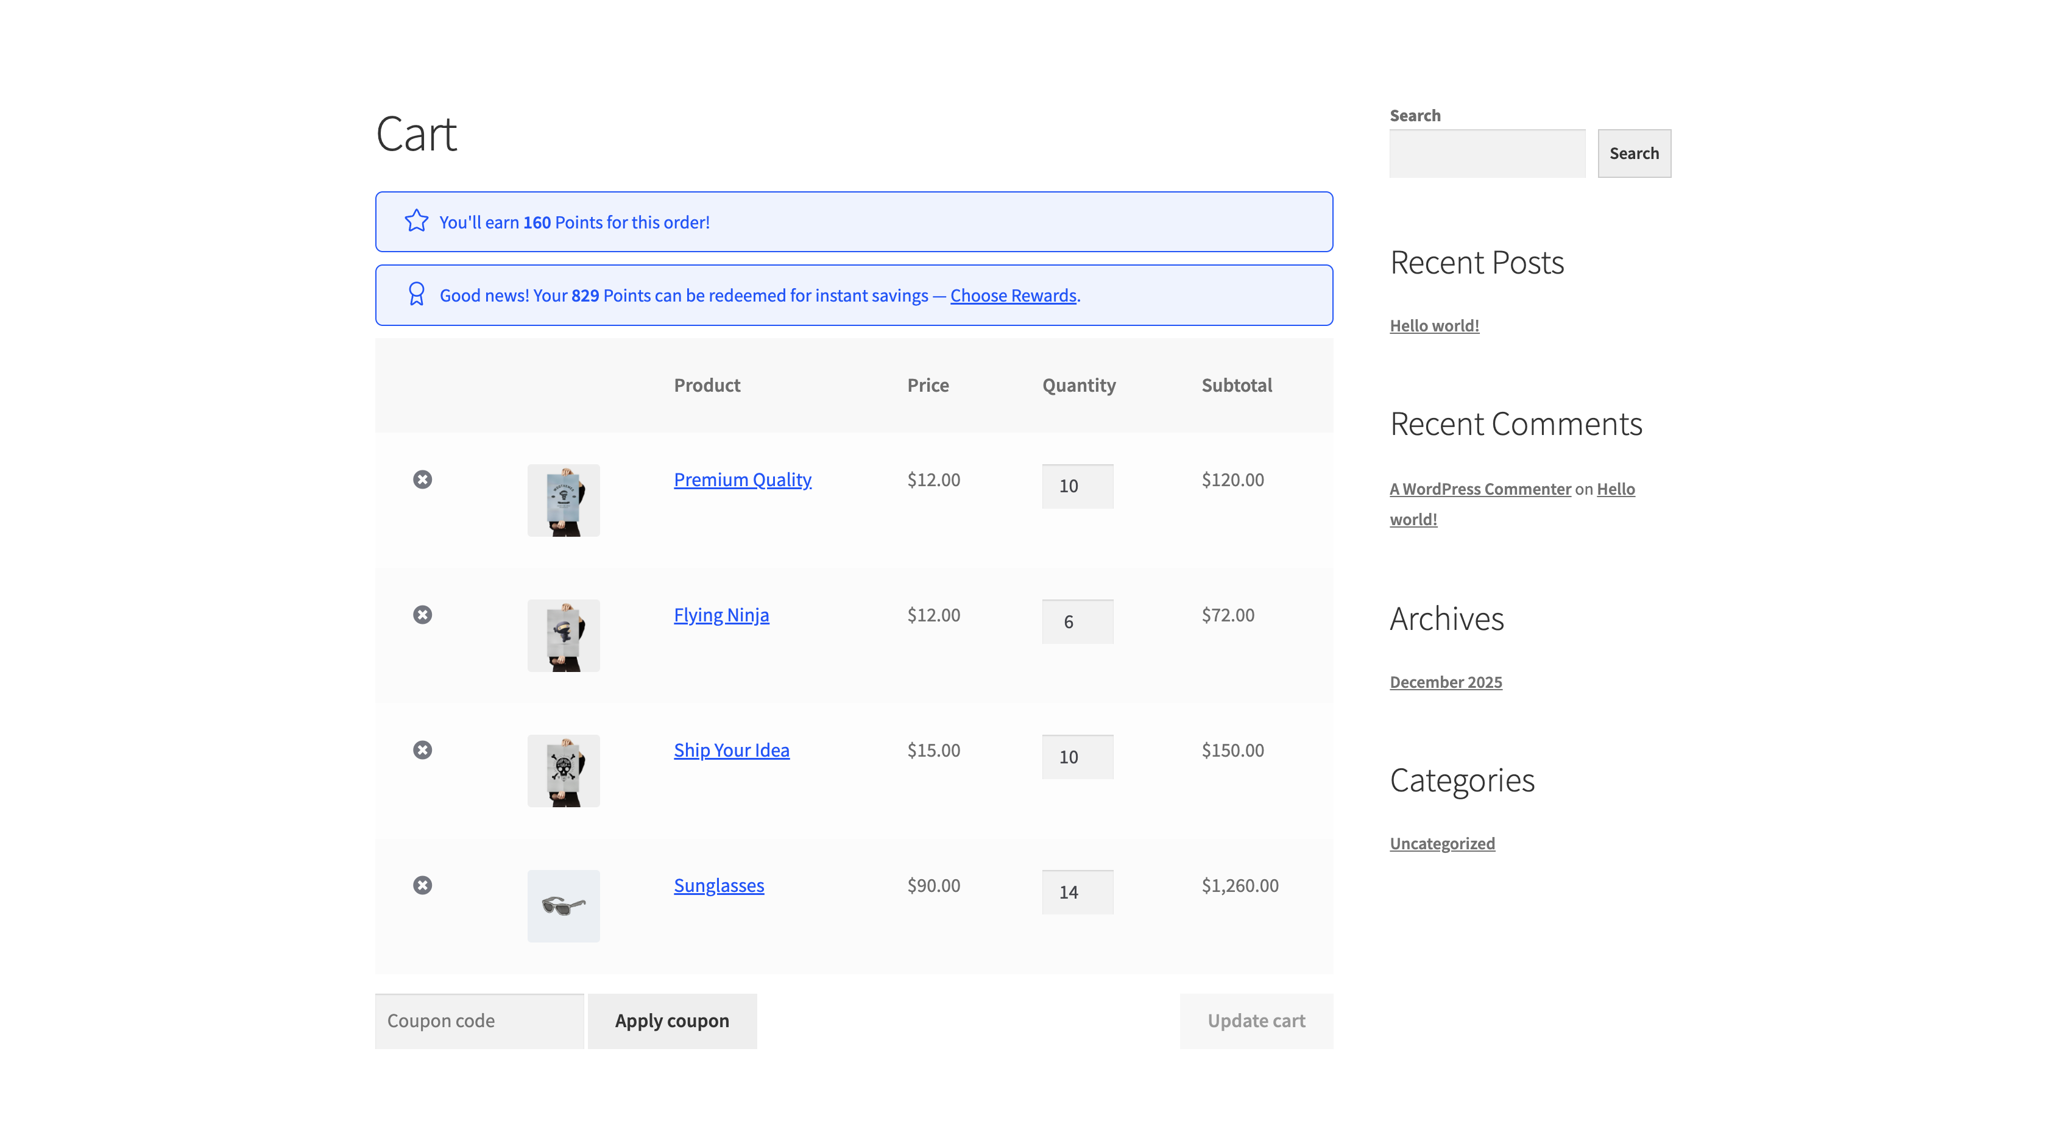
Task: Open the Sunglasses product image
Action: tap(564, 905)
